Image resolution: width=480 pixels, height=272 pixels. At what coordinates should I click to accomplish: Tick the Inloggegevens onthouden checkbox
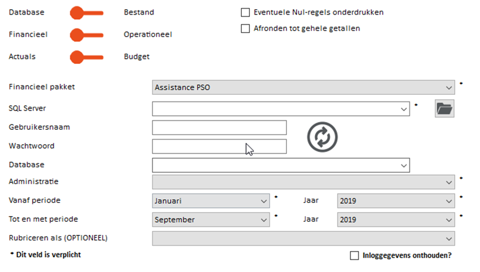[354, 255]
